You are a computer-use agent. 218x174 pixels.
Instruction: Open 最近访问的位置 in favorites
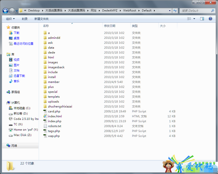24,44
